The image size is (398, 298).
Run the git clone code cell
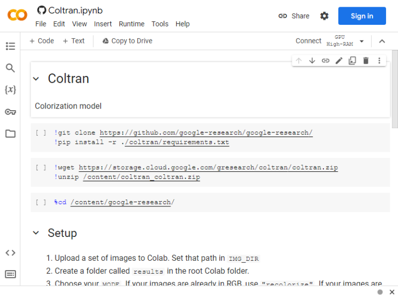pos(41,132)
